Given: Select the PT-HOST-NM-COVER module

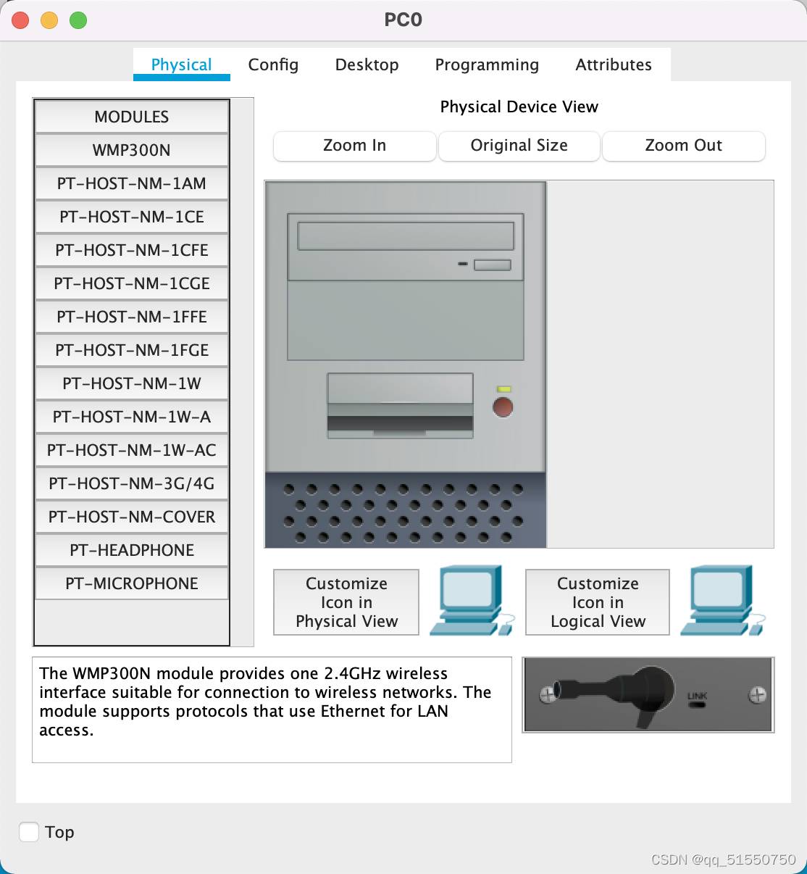Looking at the screenshot, I should click(x=132, y=517).
